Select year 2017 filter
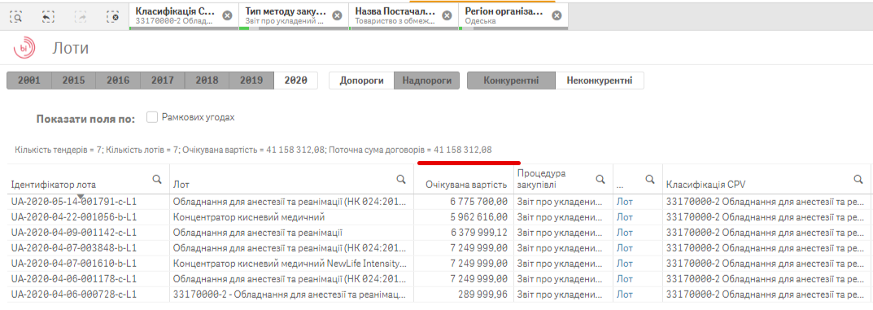 coord(163,81)
